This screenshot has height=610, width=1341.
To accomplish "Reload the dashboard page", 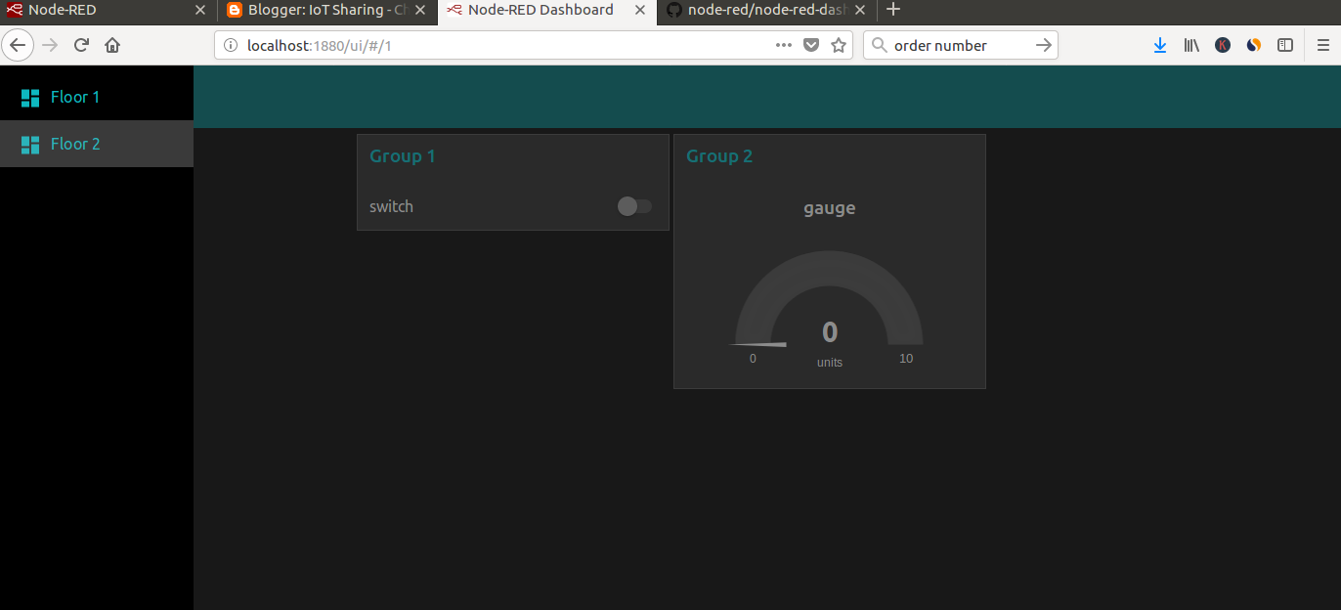I will click(x=81, y=45).
